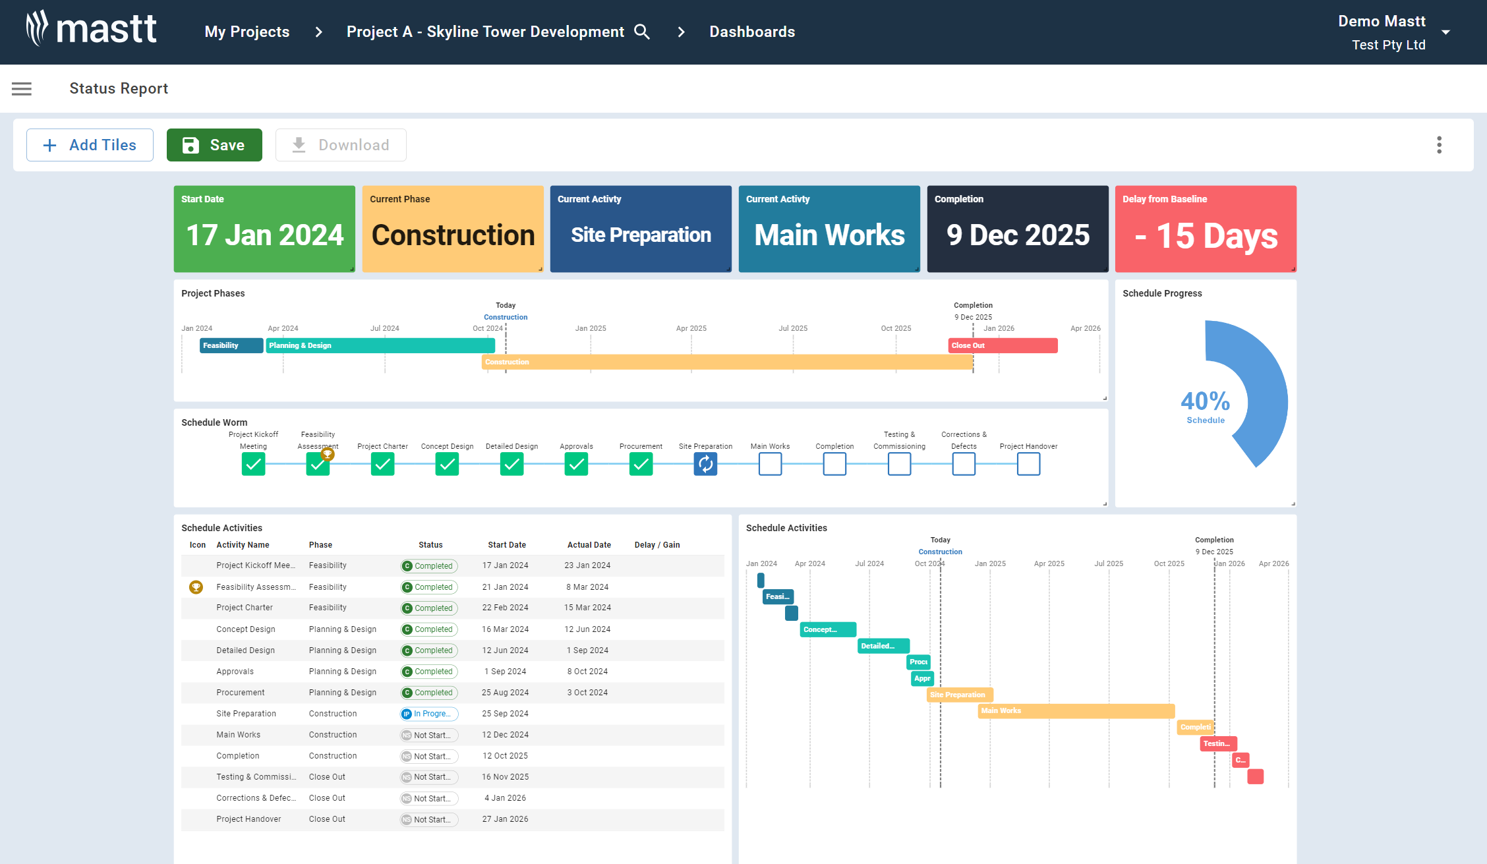Click the Close Out phase bar
Viewport: 1487px width, 864px height.
coord(1003,345)
